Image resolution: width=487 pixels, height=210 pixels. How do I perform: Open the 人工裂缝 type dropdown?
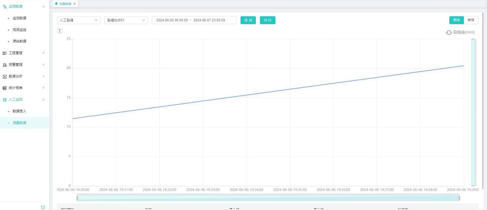[78, 20]
